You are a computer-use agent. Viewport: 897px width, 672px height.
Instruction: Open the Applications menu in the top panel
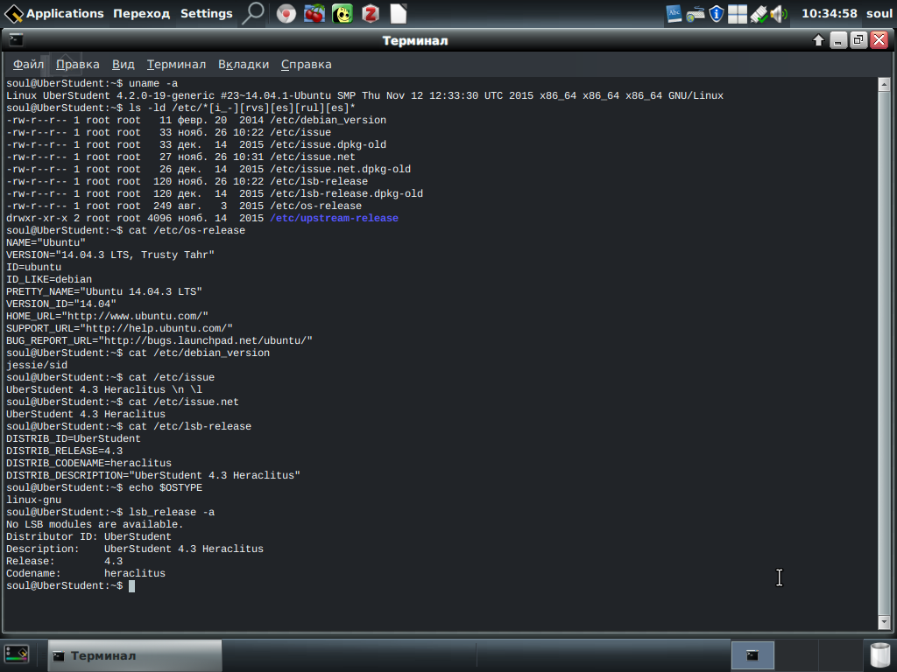click(54, 13)
